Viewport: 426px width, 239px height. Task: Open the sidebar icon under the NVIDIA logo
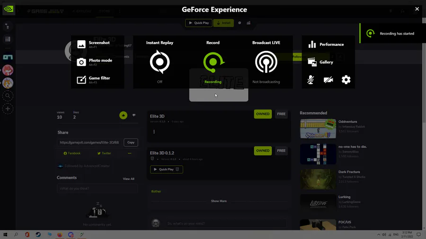(x=8, y=26)
